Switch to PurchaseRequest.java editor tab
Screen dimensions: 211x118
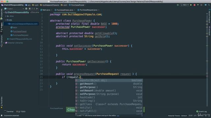pyautogui.click(x=87, y=10)
